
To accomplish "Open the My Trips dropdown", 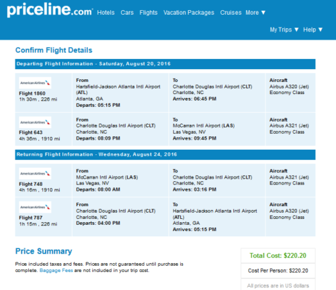I will (x=284, y=30).
